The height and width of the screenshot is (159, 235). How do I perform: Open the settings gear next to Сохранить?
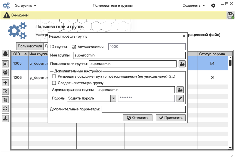[213, 6]
